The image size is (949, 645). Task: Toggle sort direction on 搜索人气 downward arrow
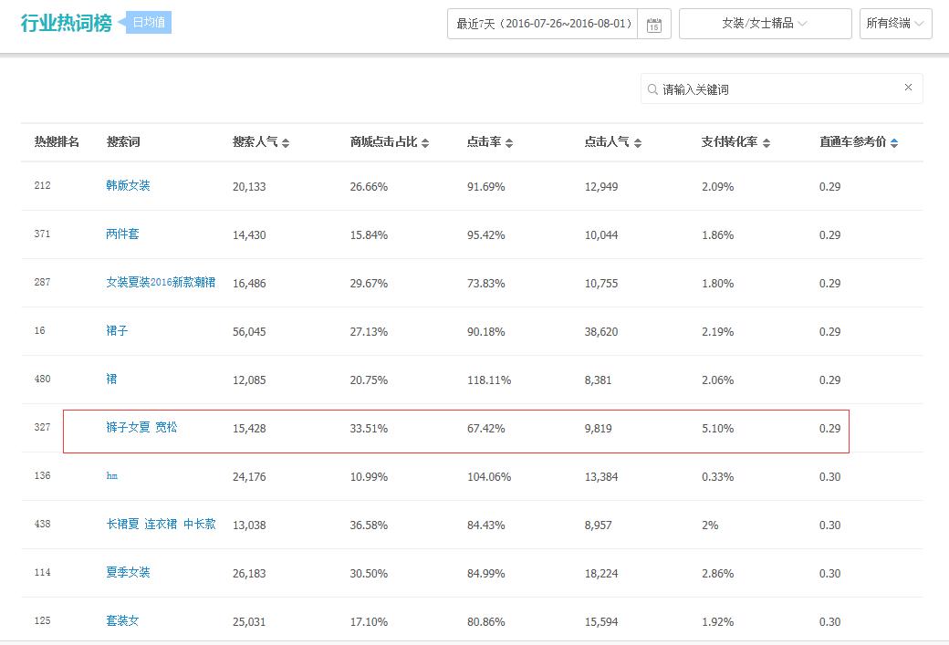click(286, 145)
